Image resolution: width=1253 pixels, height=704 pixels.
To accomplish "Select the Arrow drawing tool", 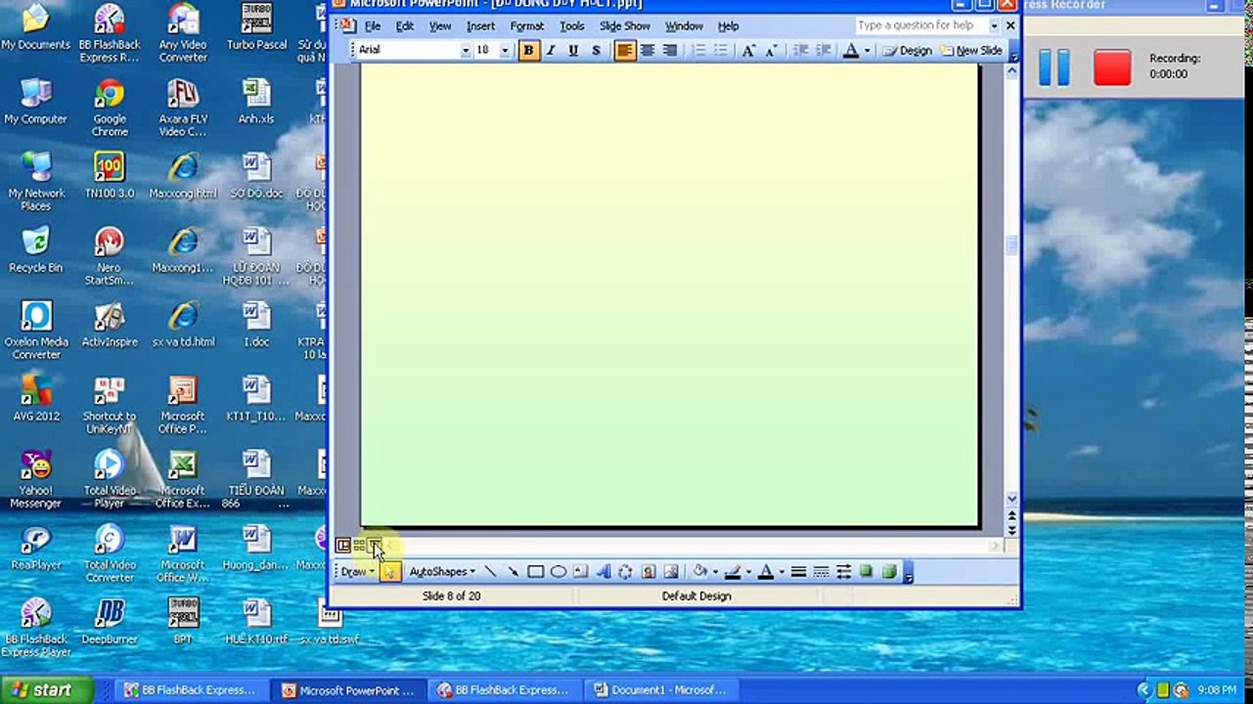I will [x=513, y=572].
